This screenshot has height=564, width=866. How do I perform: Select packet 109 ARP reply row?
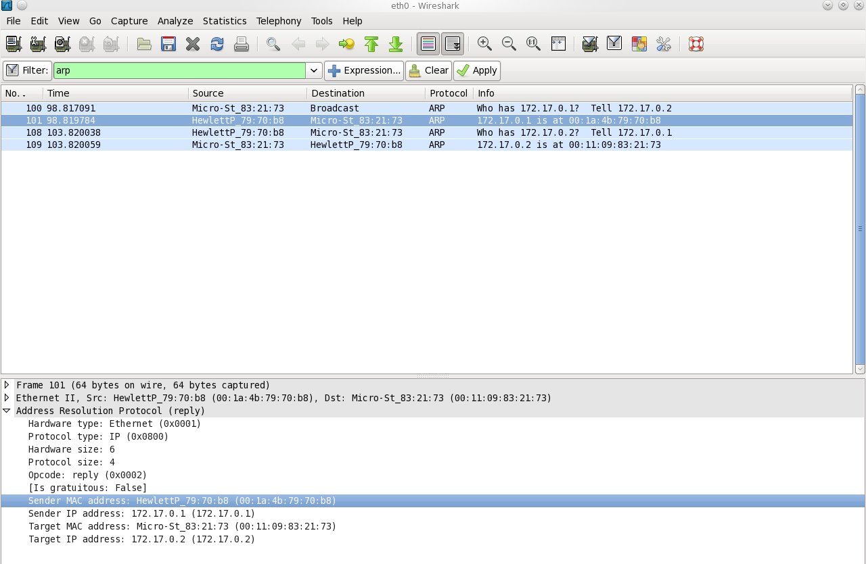tap(427, 145)
